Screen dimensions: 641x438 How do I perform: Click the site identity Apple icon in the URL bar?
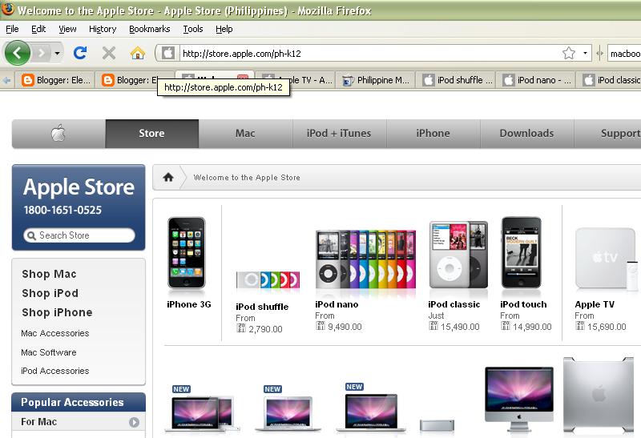(167, 53)
